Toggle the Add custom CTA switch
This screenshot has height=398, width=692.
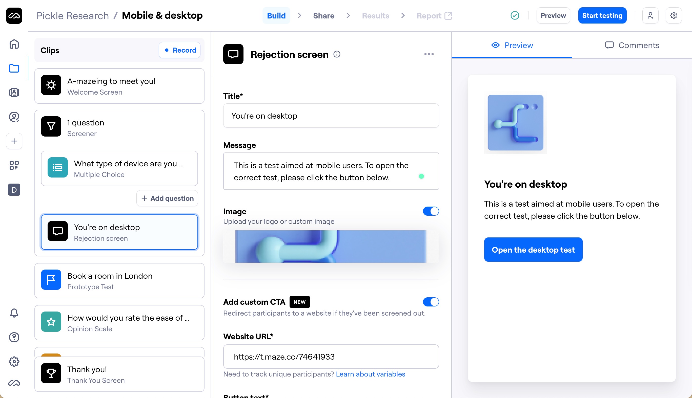(x=431, y=302)
